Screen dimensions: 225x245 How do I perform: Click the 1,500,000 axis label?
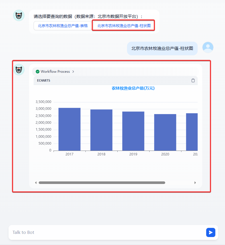click(x=43, y=129)
